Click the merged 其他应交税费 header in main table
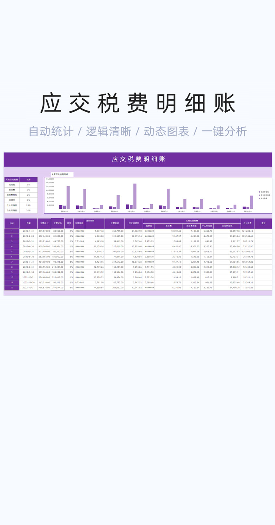Image resolution: width=275 pixels, height=525 pixels. coord(192,221)
